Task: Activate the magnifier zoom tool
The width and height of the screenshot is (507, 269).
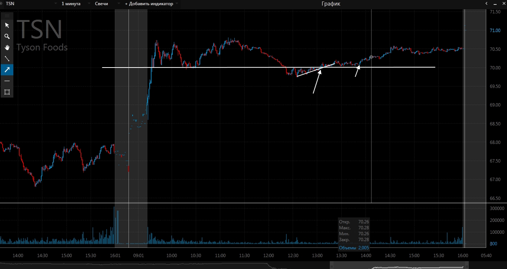Action: click(7, 36)
